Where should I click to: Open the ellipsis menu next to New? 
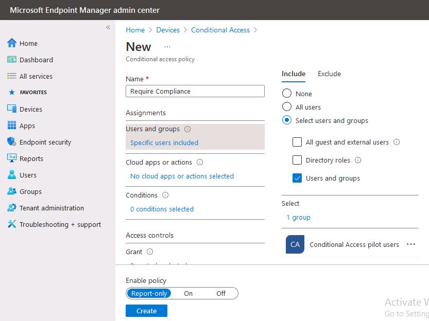point(167,47)
